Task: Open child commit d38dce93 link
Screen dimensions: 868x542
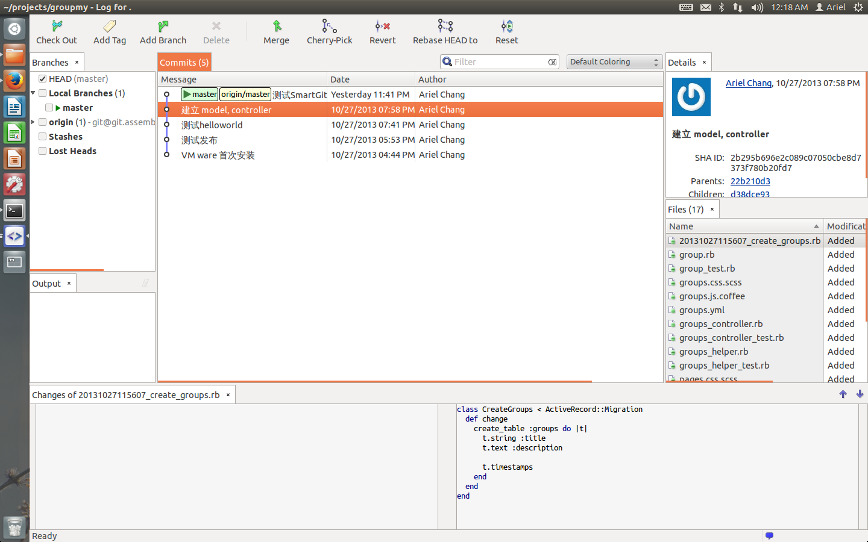Action: tap(750, 194)
